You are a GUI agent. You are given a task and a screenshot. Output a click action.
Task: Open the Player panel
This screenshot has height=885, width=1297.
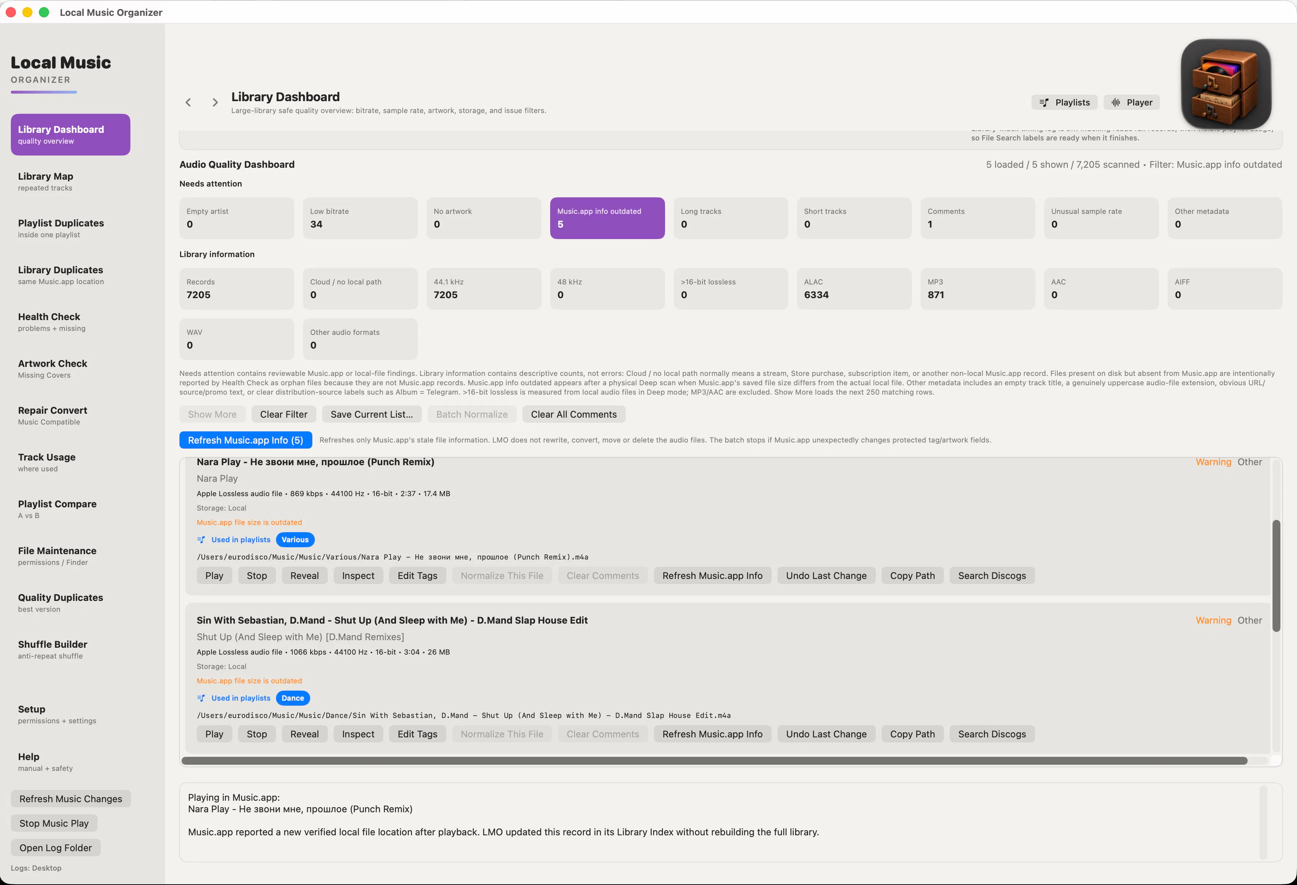pos(1131,103)
